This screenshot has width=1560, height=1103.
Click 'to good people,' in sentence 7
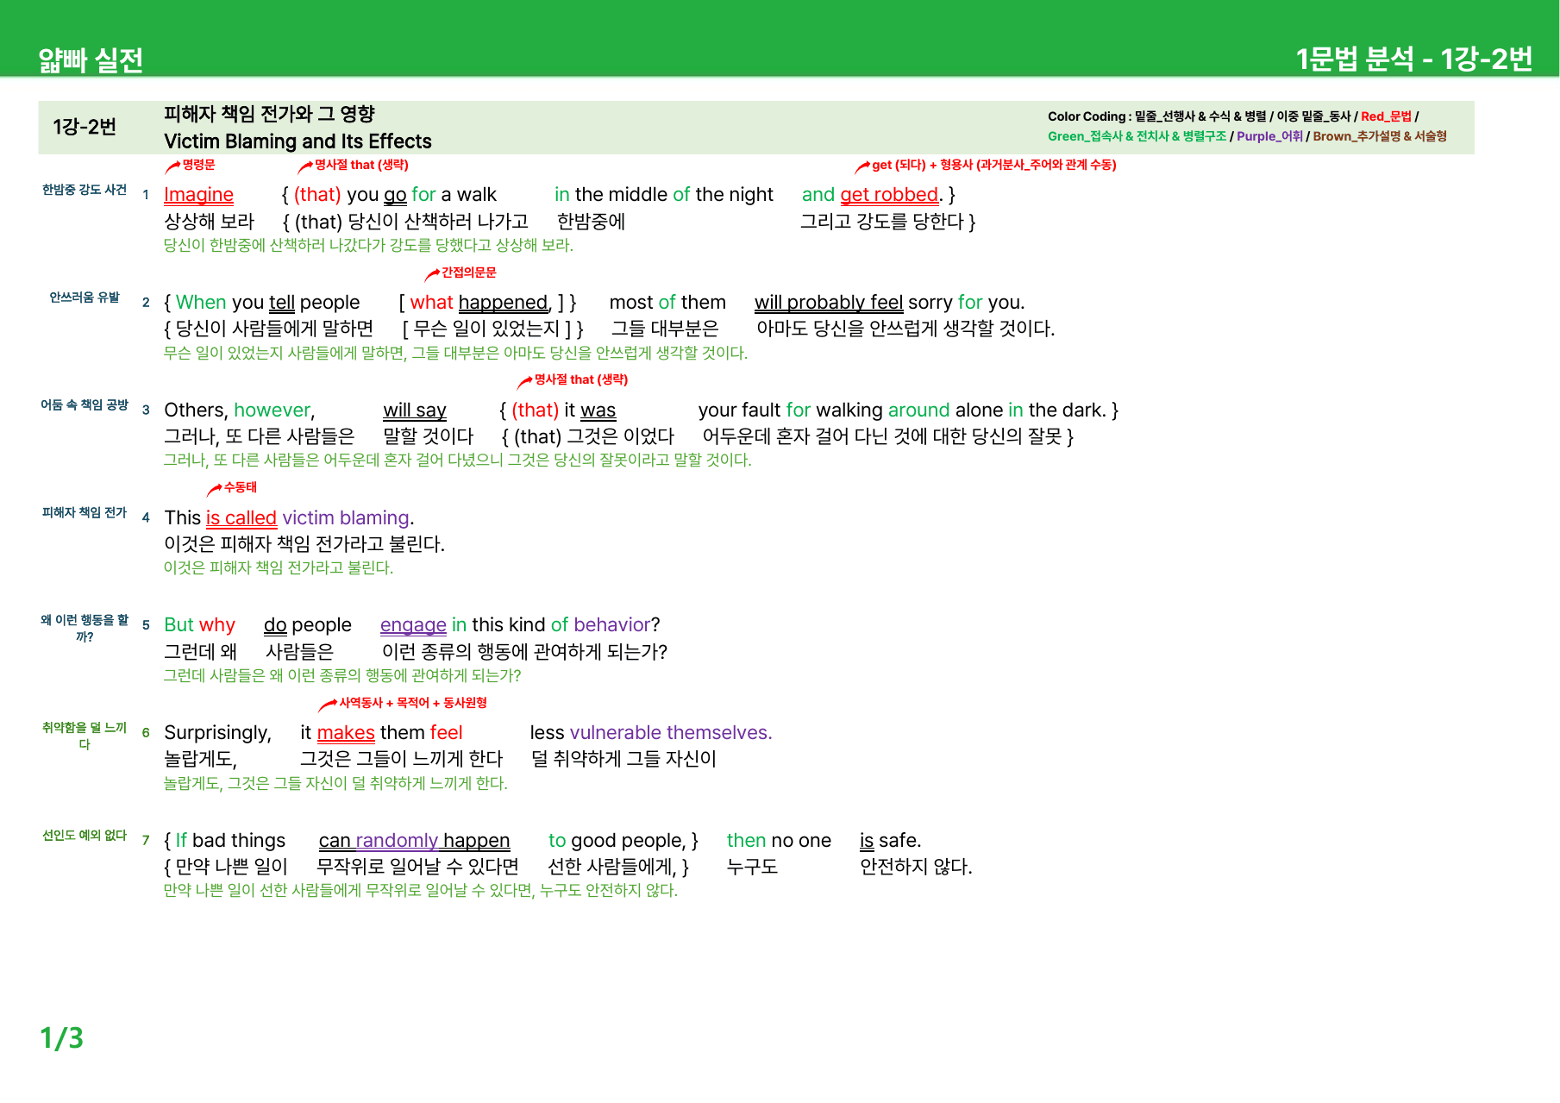617,841
